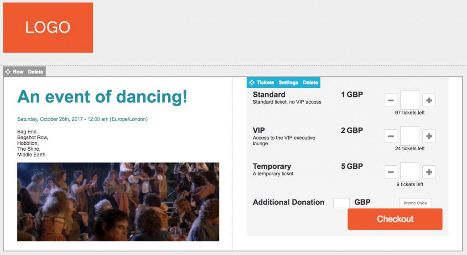Click the Standard ticket quantity box
This screenshot has height=255, width=467.
click(410, 100)
